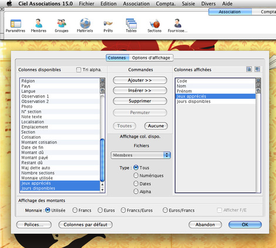The width and height of the screenshot is (276, 248).
Task: Click the Matériels globe icon
Action: (85, 24)
